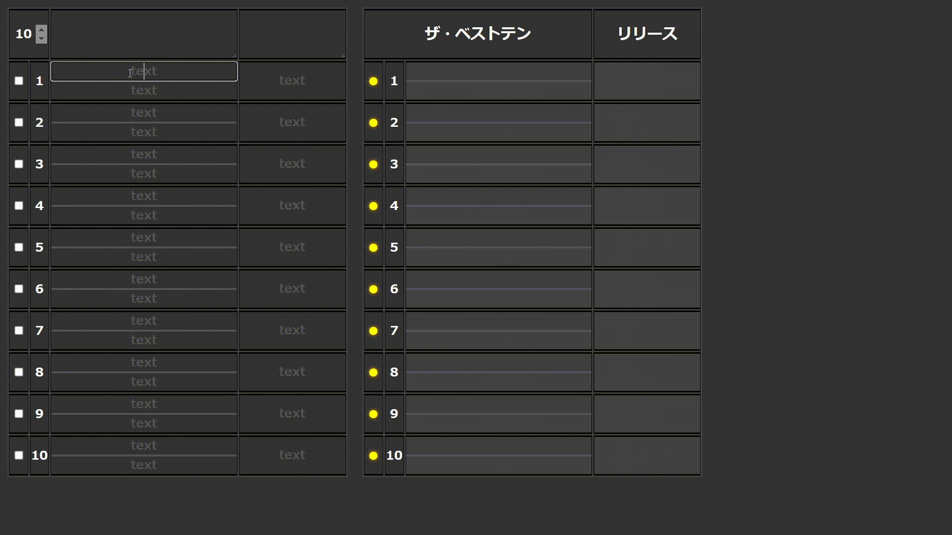Viewport: 952px width, 535px height.
Task: Select the yellow radio button beside rank 7
Action: click(x=373, y=330)
